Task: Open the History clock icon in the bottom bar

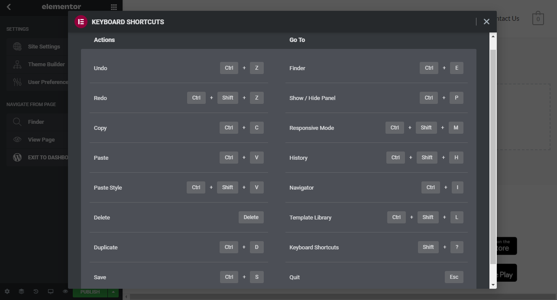Action: (36, 292)
